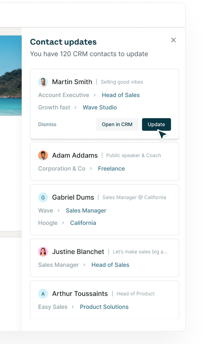Click California under Gabriel Dums
This screenshot has height=344, width=203.
click(x=83, y=223)
